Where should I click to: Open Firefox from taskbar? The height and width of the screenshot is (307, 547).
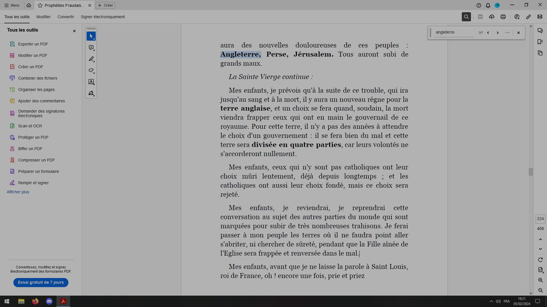click(x=35, y=302)
